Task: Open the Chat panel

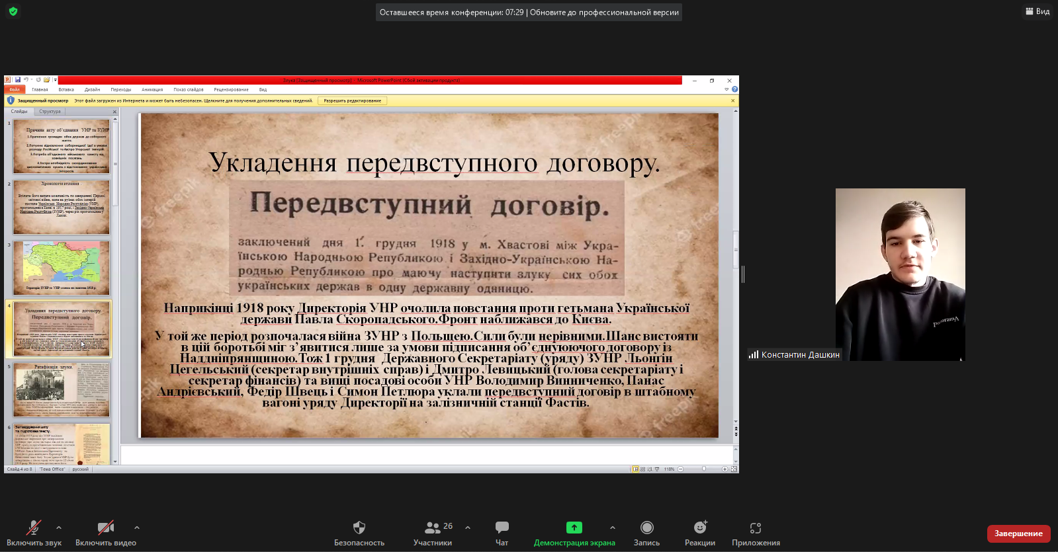Action: [x=502, y=528]
